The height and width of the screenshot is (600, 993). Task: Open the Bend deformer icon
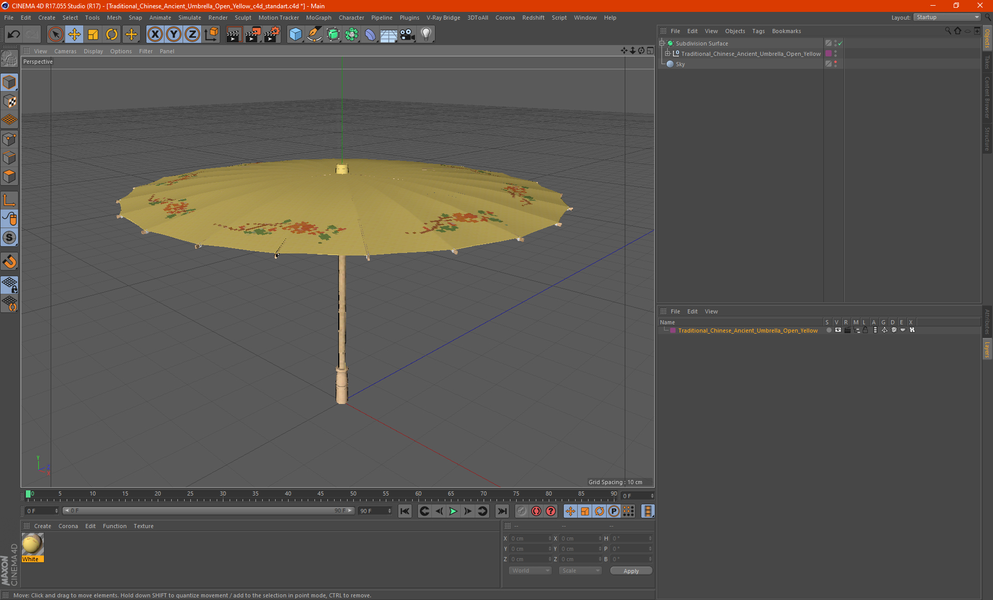tap(370, 35)
